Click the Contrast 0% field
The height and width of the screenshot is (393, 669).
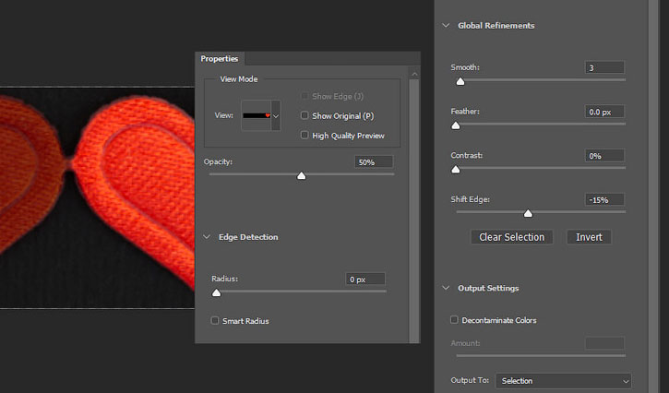click(x=604, y=156)
